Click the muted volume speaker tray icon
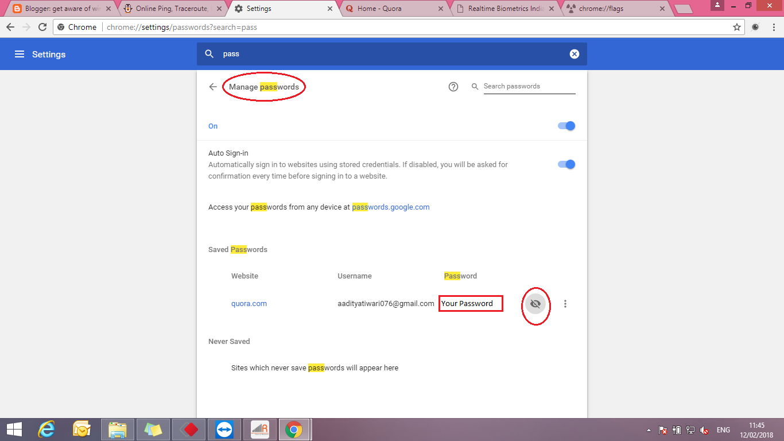 (704, 430)
